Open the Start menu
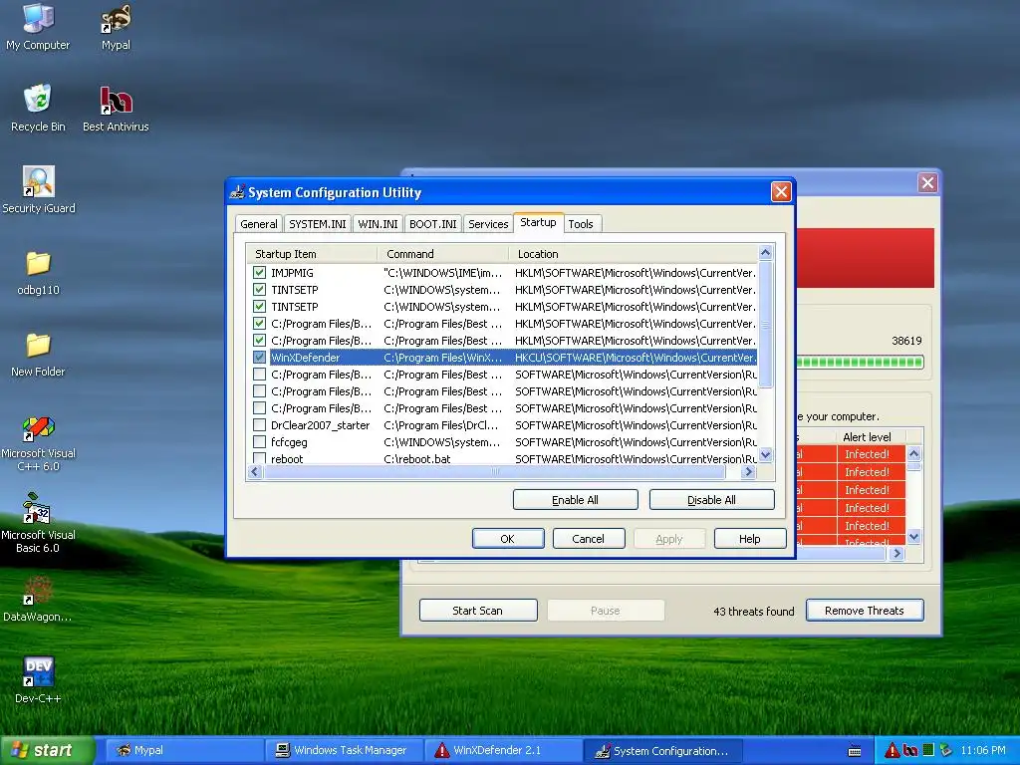This screenshot has height=765, width=1020. [x=47, y=750]
